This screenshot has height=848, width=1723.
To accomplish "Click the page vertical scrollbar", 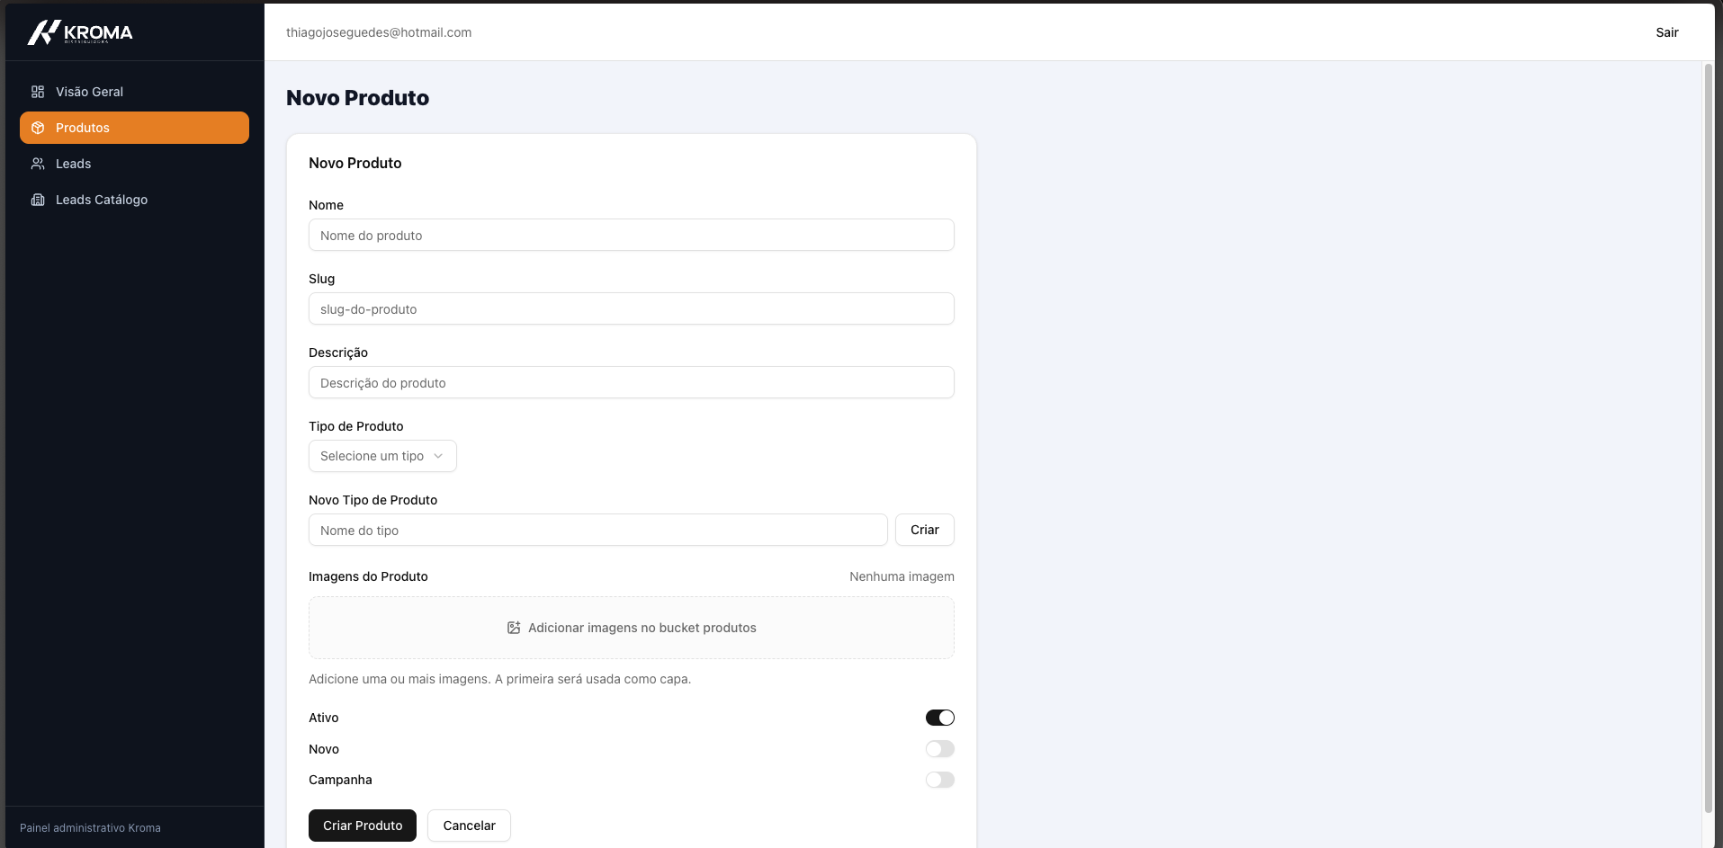I will click(x=1709, y=438).
